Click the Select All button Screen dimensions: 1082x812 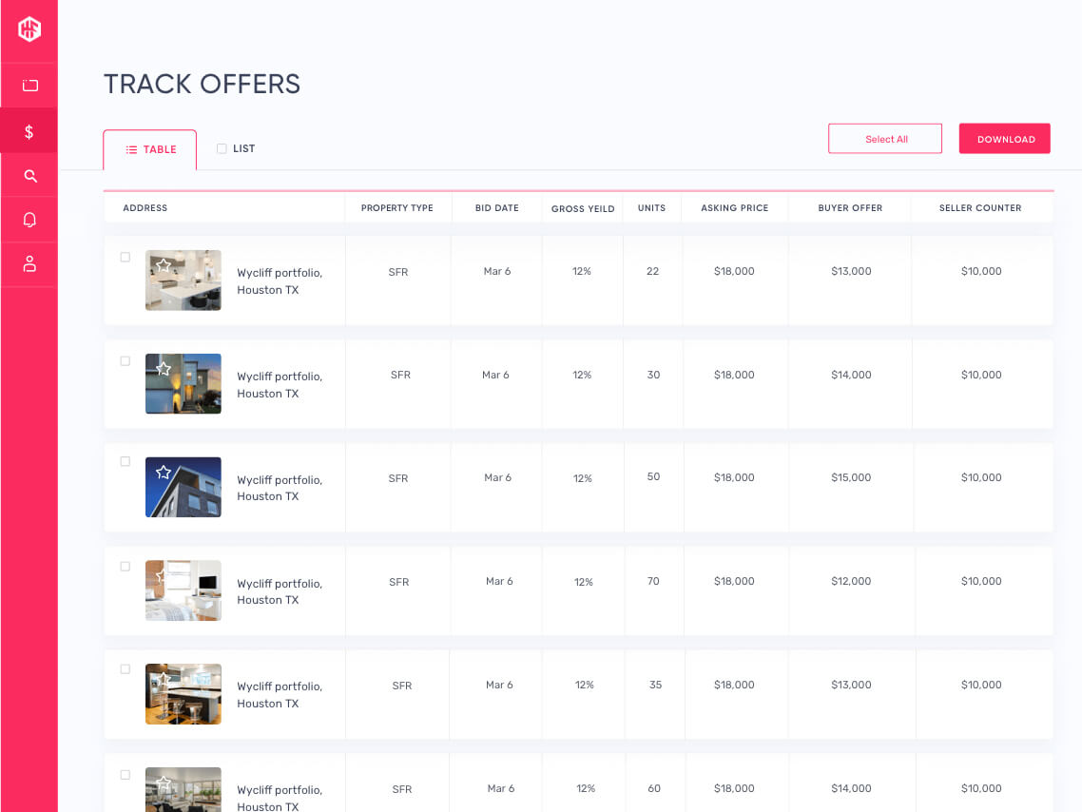pos(885,139)
